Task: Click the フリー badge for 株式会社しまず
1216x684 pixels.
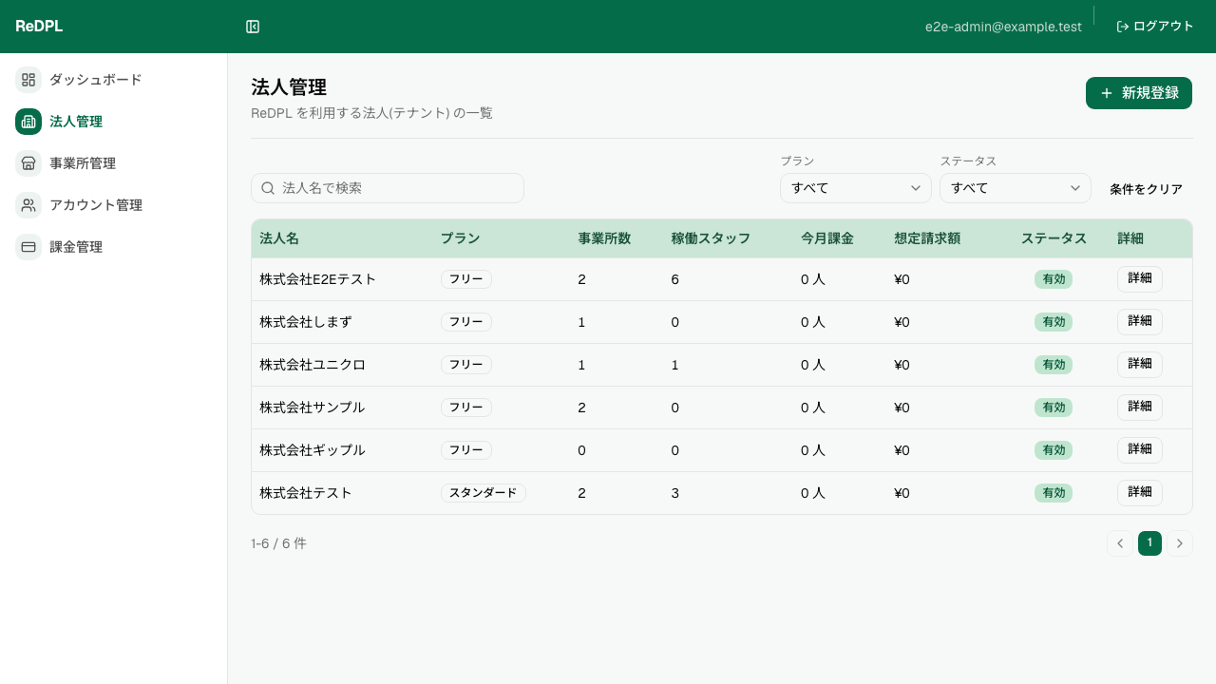Action: click(465, 322)
